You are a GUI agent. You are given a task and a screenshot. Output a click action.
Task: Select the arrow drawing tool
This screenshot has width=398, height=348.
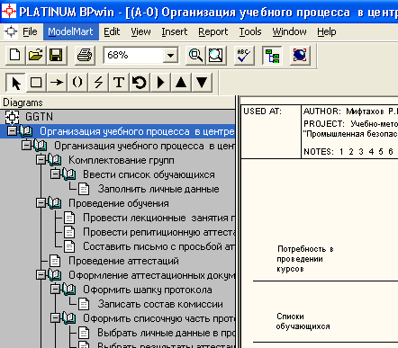(x=57, y=82)
